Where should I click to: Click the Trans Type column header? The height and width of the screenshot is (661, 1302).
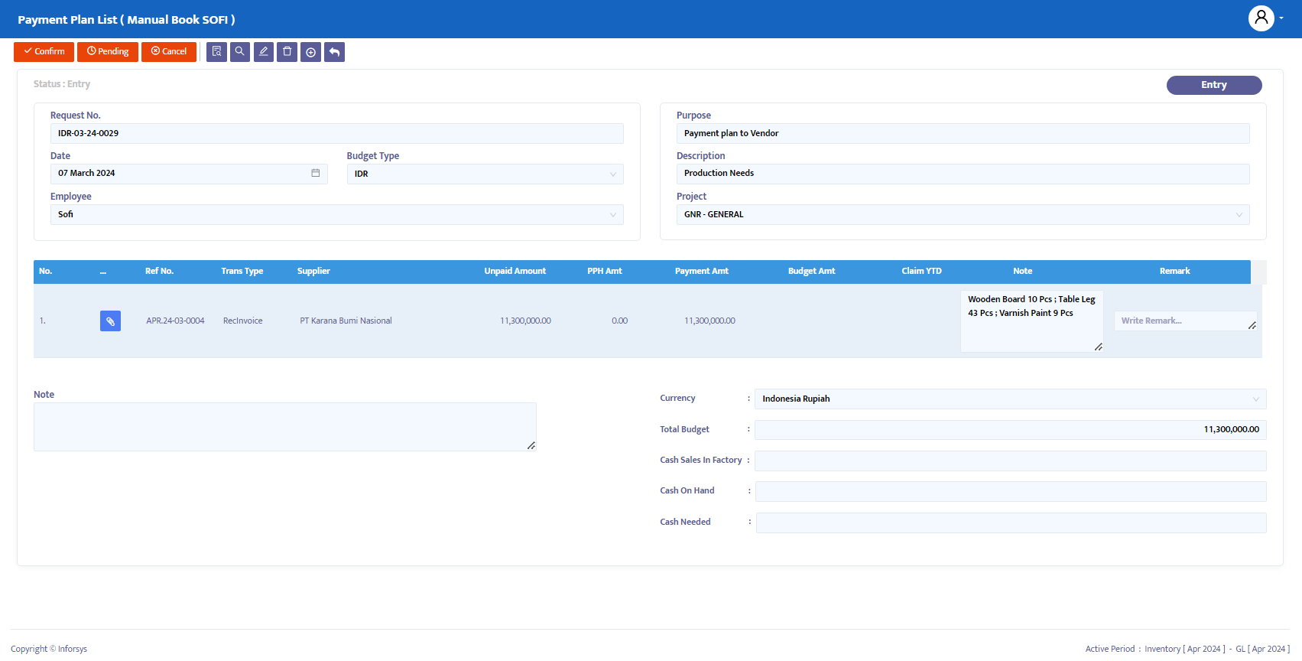coord(242,271)
